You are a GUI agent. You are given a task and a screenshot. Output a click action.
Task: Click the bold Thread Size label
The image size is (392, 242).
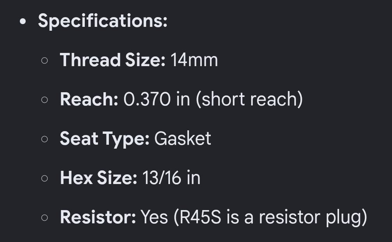[x=112, y=60]
